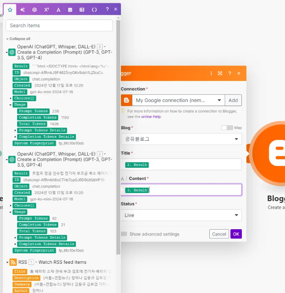The width and height of the screenshot is (285, 293).
Task: Open the array functions table tab
Action: (82, 10)
